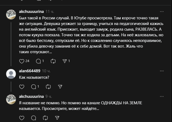Repost the first akchuuuurina comment
Viewport: 172px width, 122px height.
pos(53,61)
